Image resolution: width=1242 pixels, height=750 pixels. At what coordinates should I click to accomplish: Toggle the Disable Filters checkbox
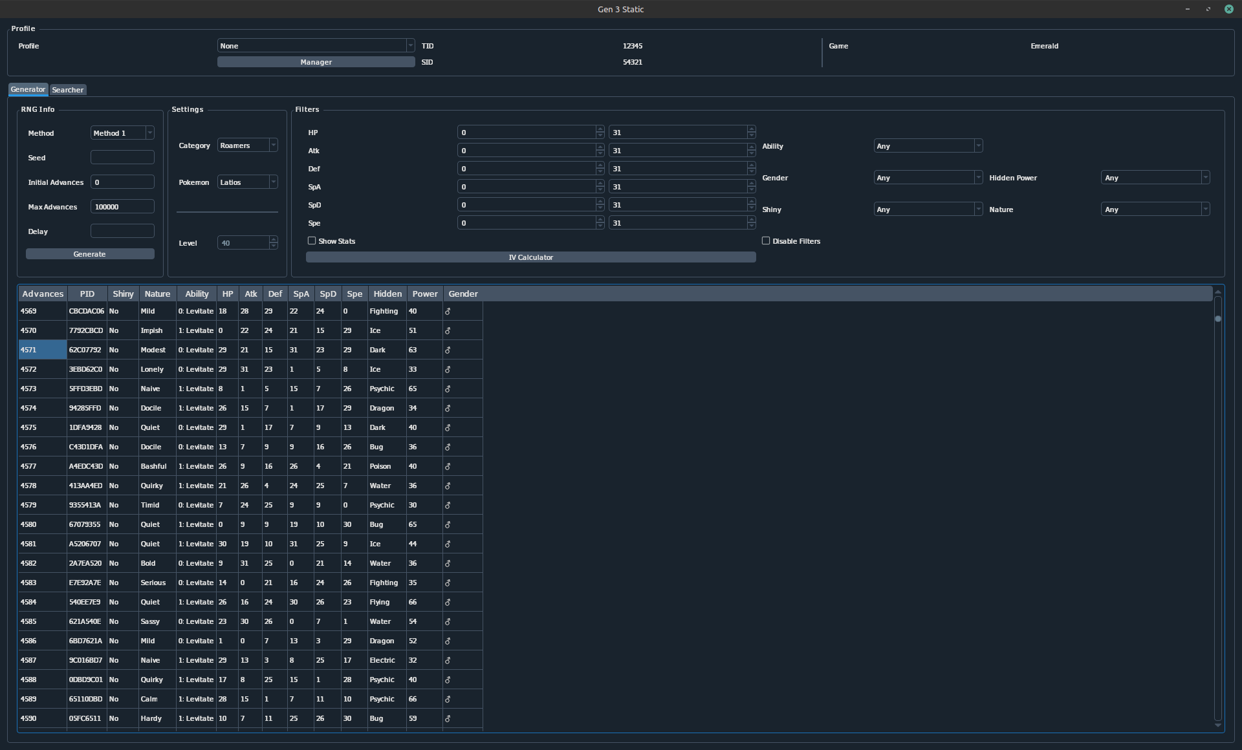pos(767,241)
